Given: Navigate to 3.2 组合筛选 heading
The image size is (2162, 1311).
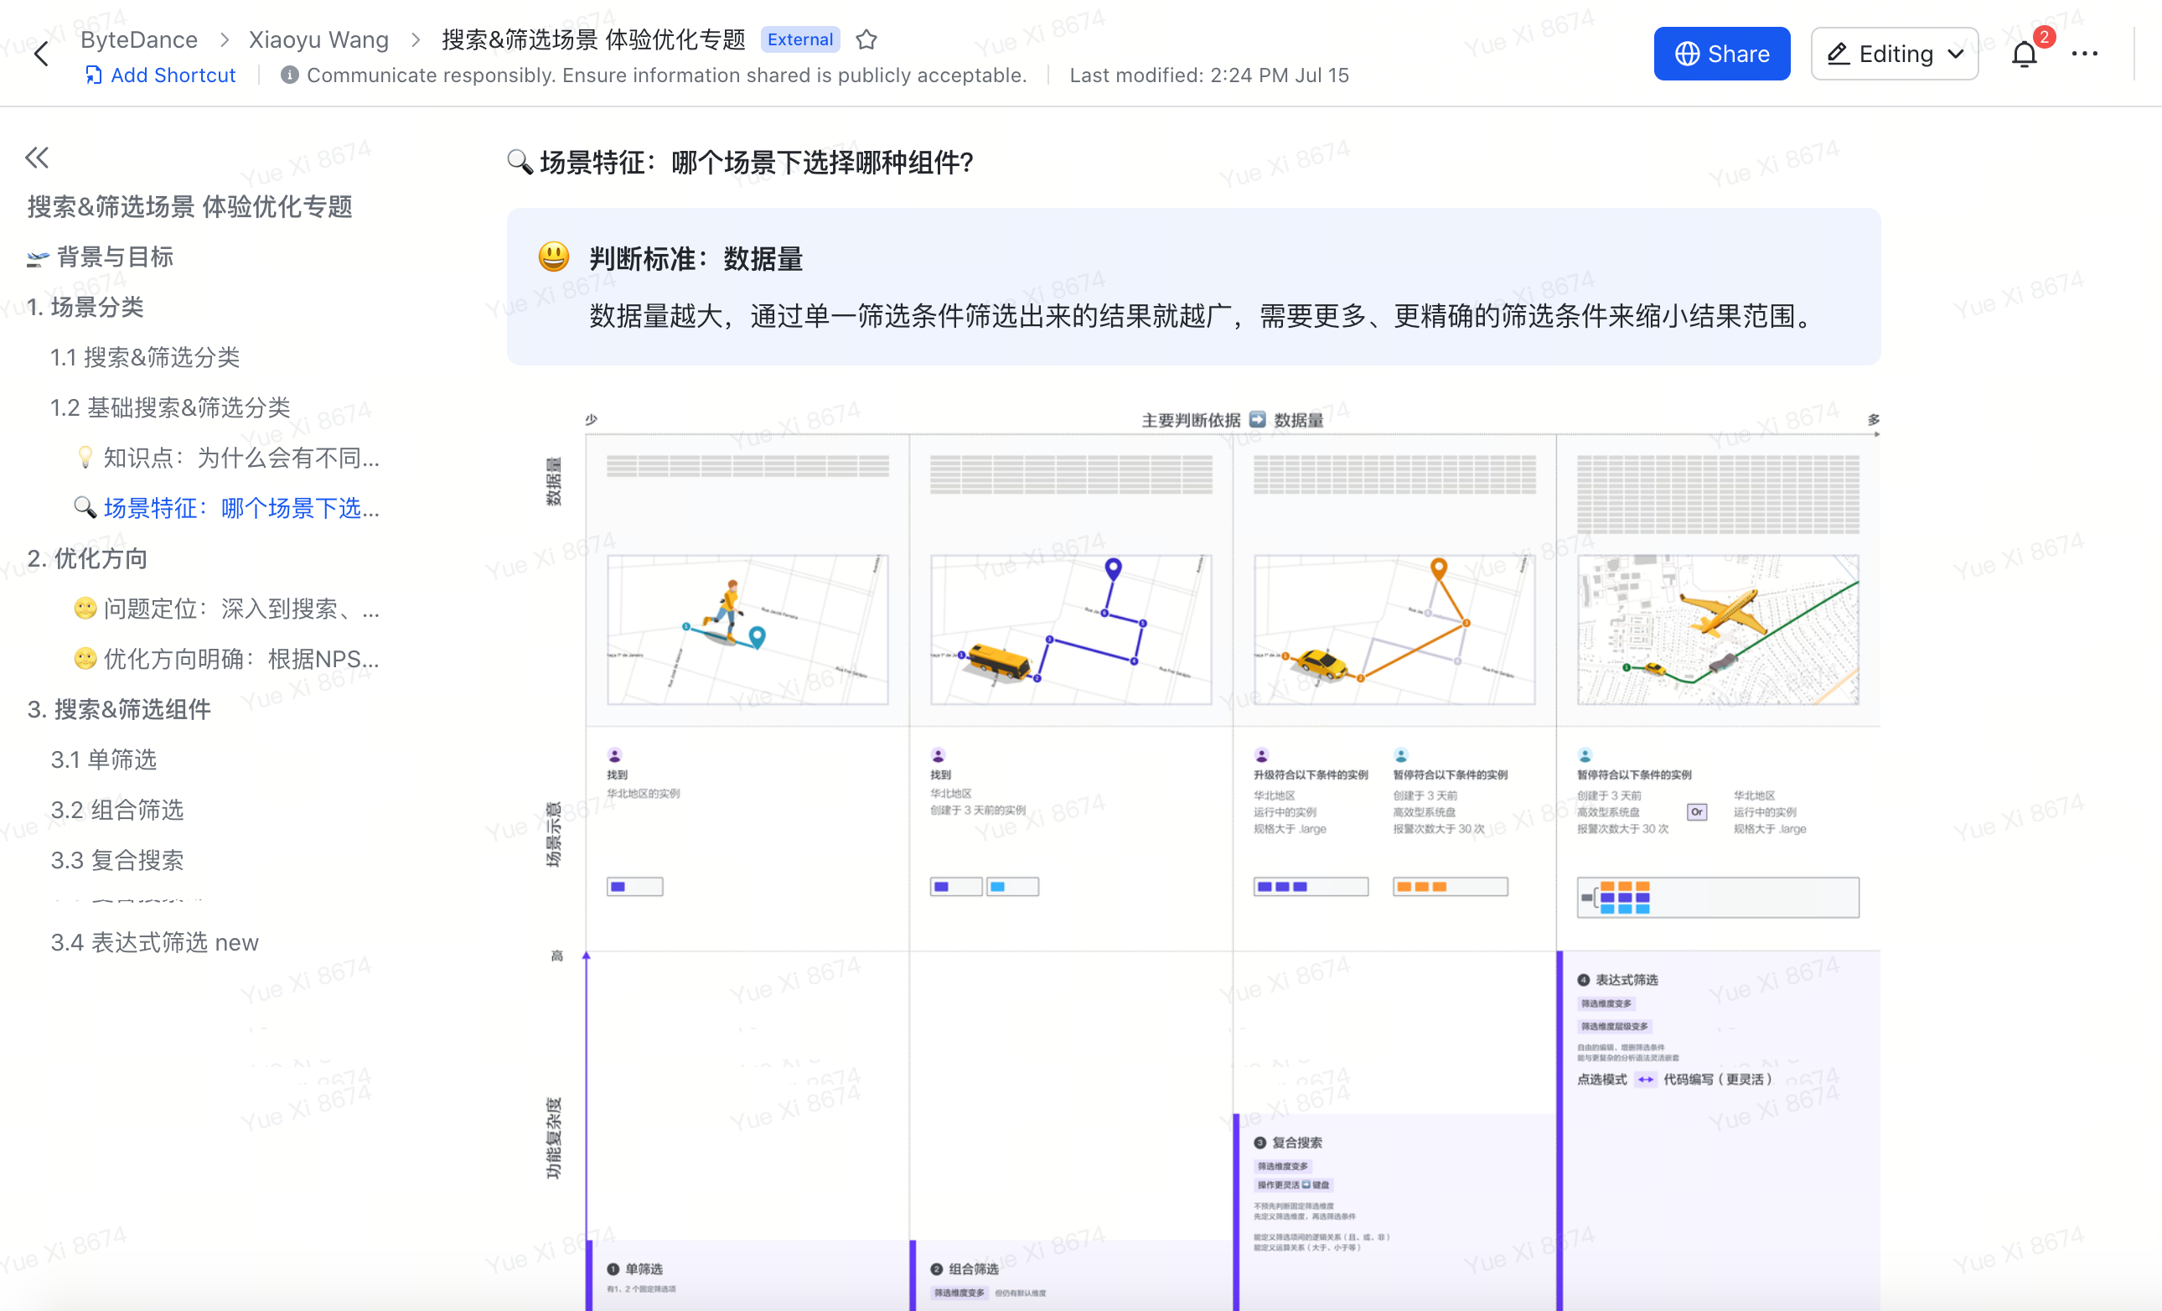Looking at the screenshot, I should click(x=116, y=810).
